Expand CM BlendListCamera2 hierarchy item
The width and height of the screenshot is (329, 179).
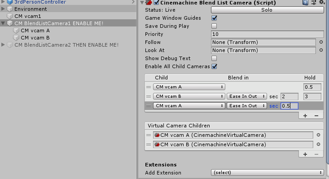tap(3, 45)
